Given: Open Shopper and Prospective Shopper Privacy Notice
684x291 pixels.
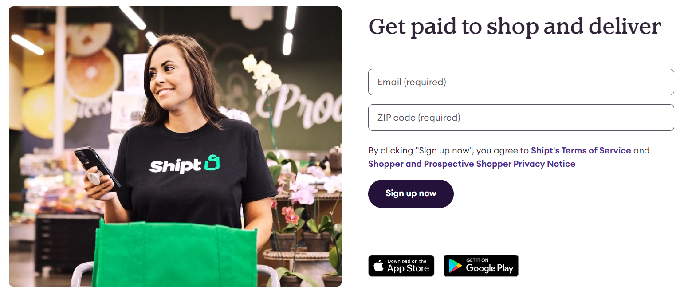Looking at the screenshot, I should click(x=472, y=164).
